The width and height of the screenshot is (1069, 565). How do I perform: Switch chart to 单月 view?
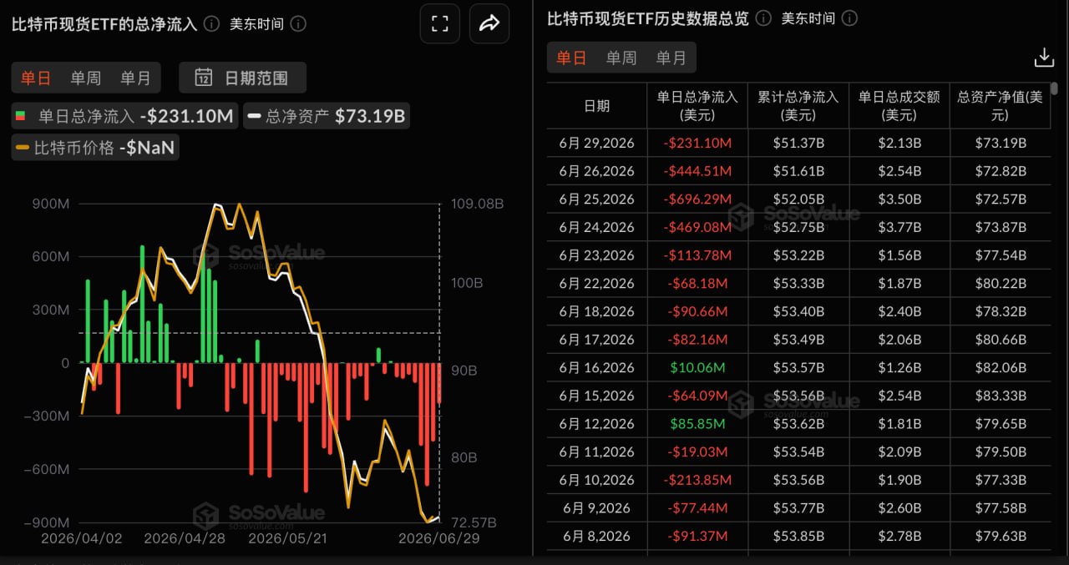[135, 78]
